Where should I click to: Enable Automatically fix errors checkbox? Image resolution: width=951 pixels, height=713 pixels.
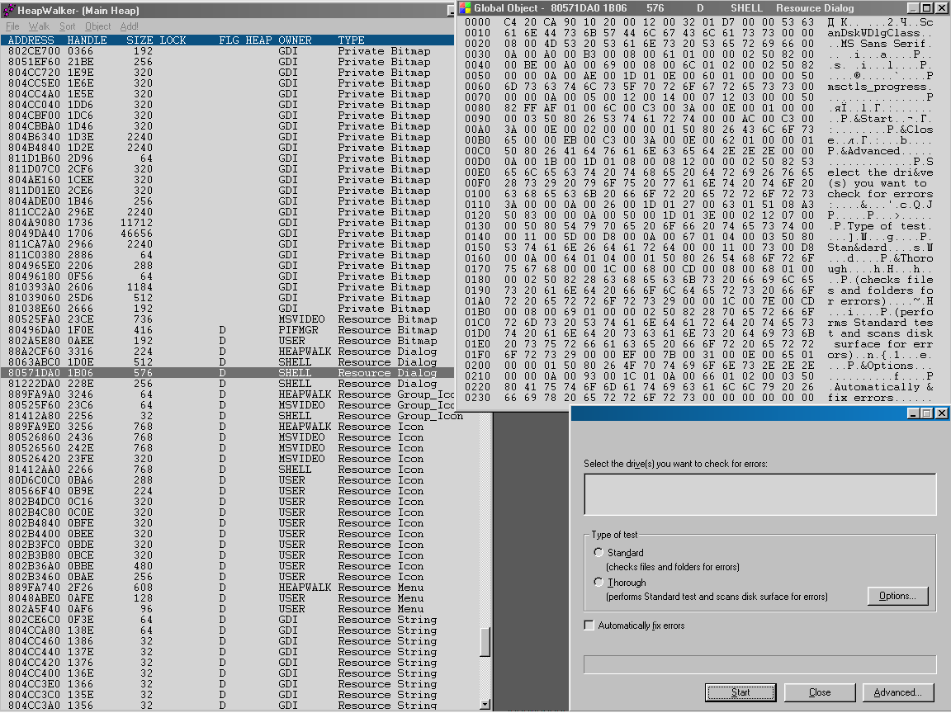(x=589, y=626)
